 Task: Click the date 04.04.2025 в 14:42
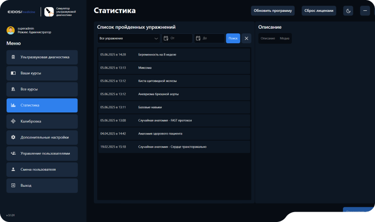[113, 134]
